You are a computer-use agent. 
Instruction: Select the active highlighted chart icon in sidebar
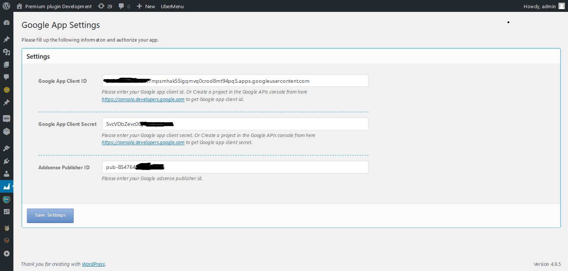[x=6, y=186]
